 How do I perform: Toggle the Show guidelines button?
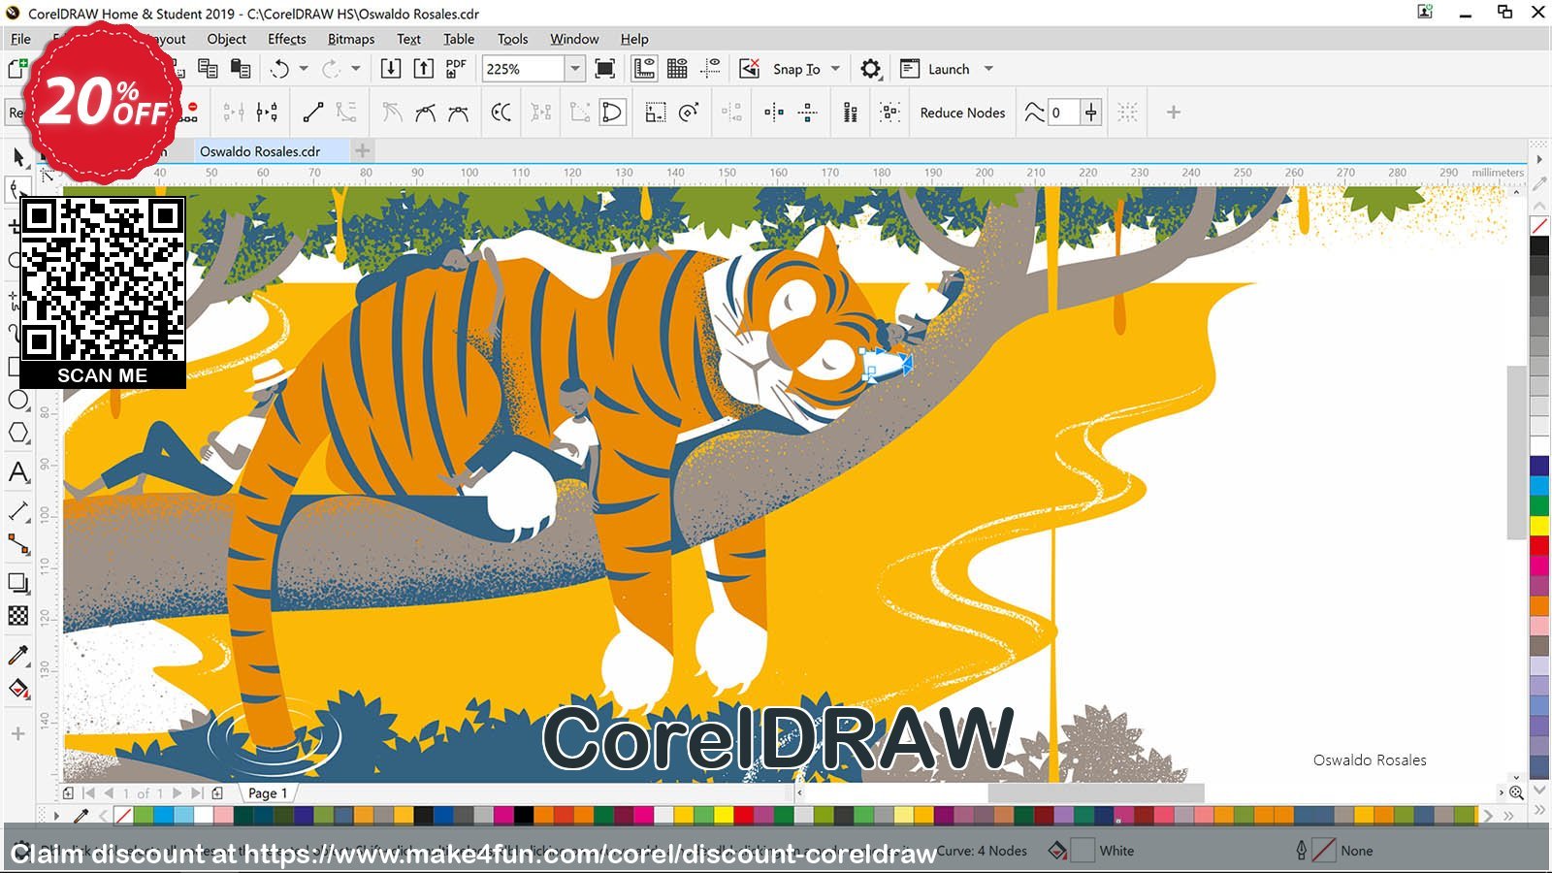711,69
